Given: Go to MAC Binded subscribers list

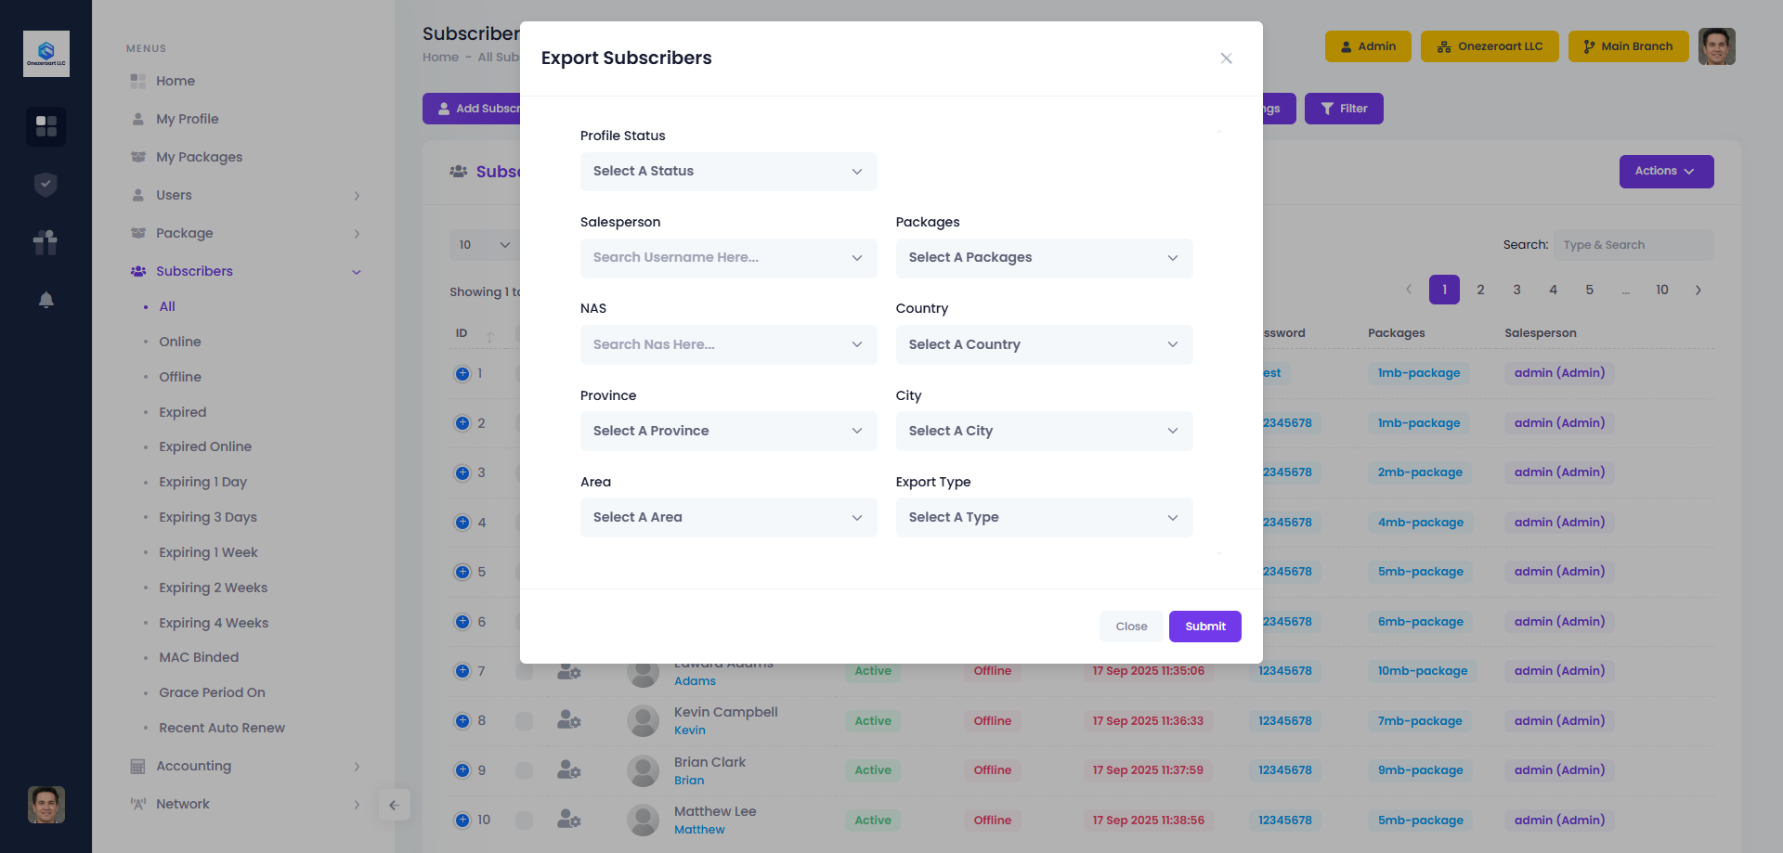Looking at the screenshot, I should [x=199, y=657].
